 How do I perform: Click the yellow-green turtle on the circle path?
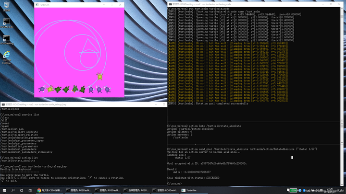pyautogui.click(x=100, y=76)
